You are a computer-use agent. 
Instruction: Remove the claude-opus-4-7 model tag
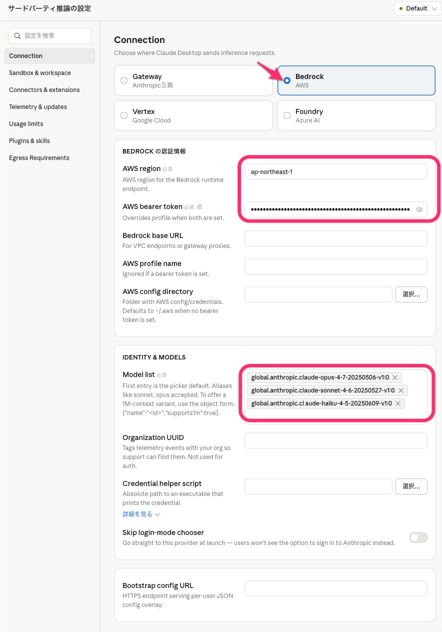[395, 377]
